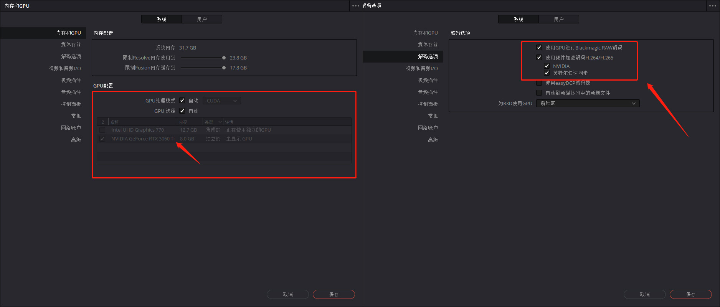The width and height of the screenshot is (720, 307).
Task: Select 控制面板 in the right window sidebar
Action: point(428,104)
